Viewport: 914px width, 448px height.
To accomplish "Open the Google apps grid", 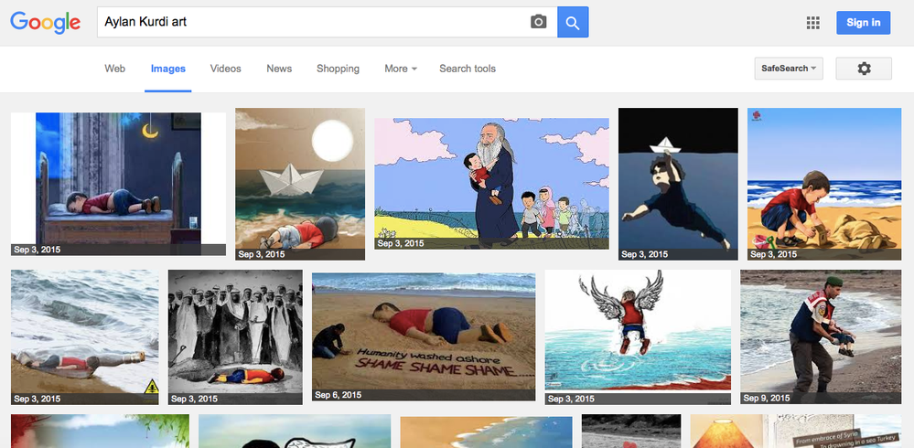I will click(812, 23).
